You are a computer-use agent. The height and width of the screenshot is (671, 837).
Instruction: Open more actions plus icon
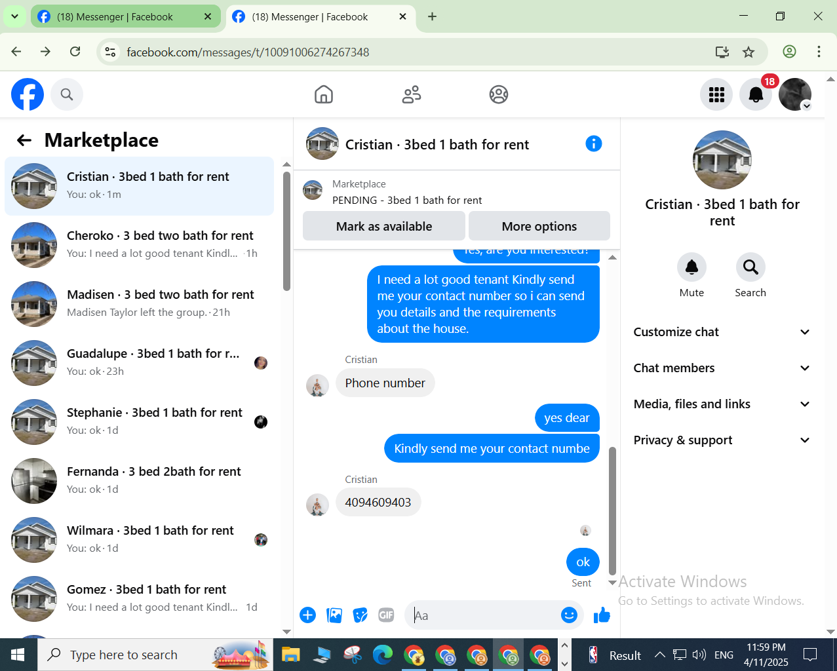307,615
